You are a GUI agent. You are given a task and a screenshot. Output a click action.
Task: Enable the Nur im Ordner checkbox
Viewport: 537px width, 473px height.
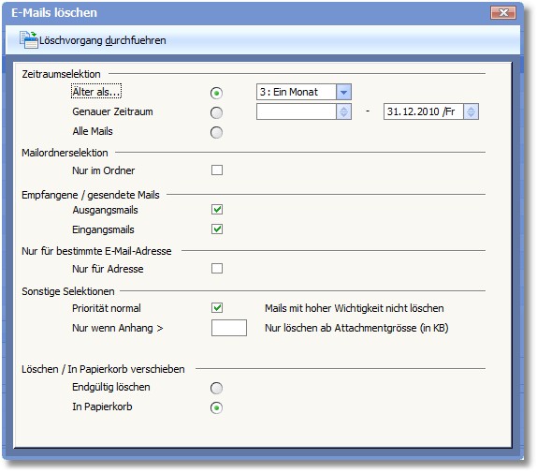coord(217,170)
